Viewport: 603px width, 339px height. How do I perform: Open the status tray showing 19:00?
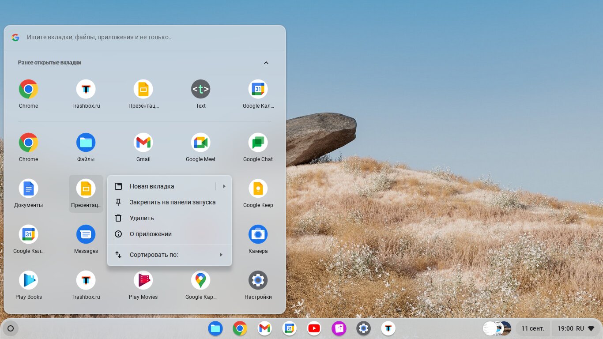tap(575, 328)
